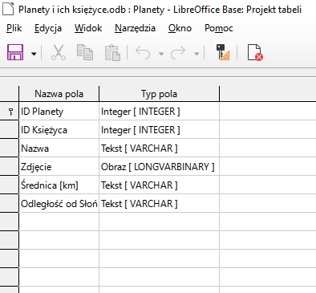Click Tekst VARCHAR type cell for Nazwa
316x293 pixels.
click(159, 149)
